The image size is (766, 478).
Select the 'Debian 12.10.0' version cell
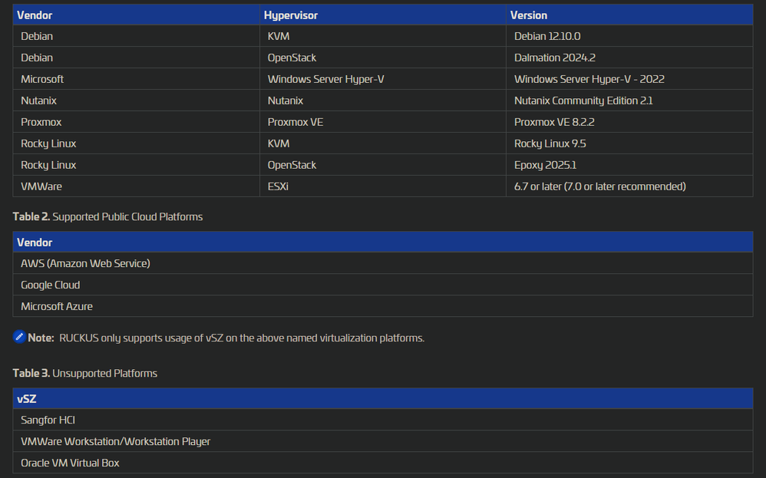coord(629,36)
